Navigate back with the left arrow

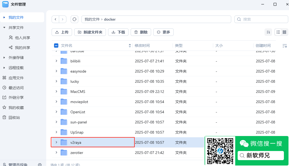tap(55, 19)
